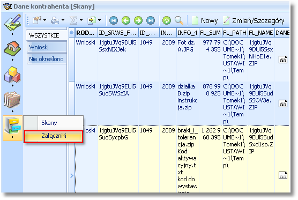Choose Załączniki from the popup menu
The image size is (298, 200).
point(54,136)
